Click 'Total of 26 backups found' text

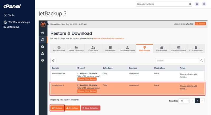[x=88, y=76]
